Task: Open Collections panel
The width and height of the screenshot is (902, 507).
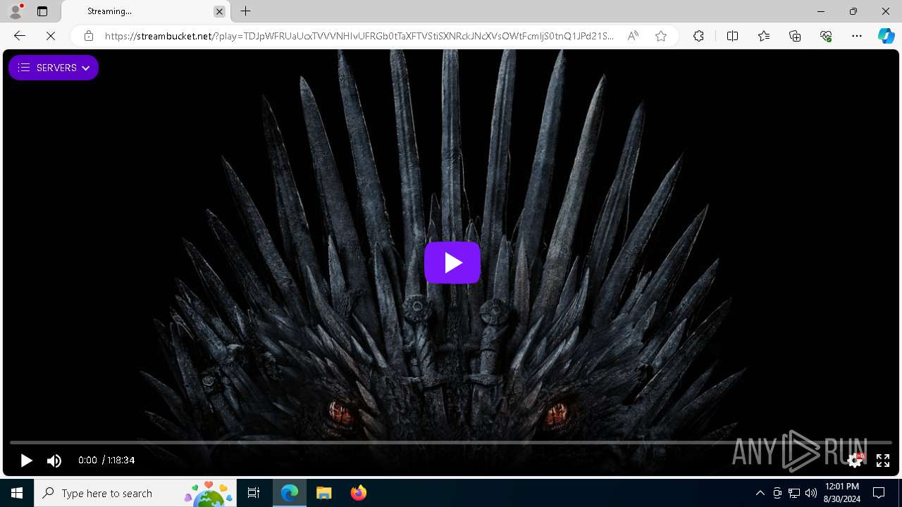Action: [795, 36]
